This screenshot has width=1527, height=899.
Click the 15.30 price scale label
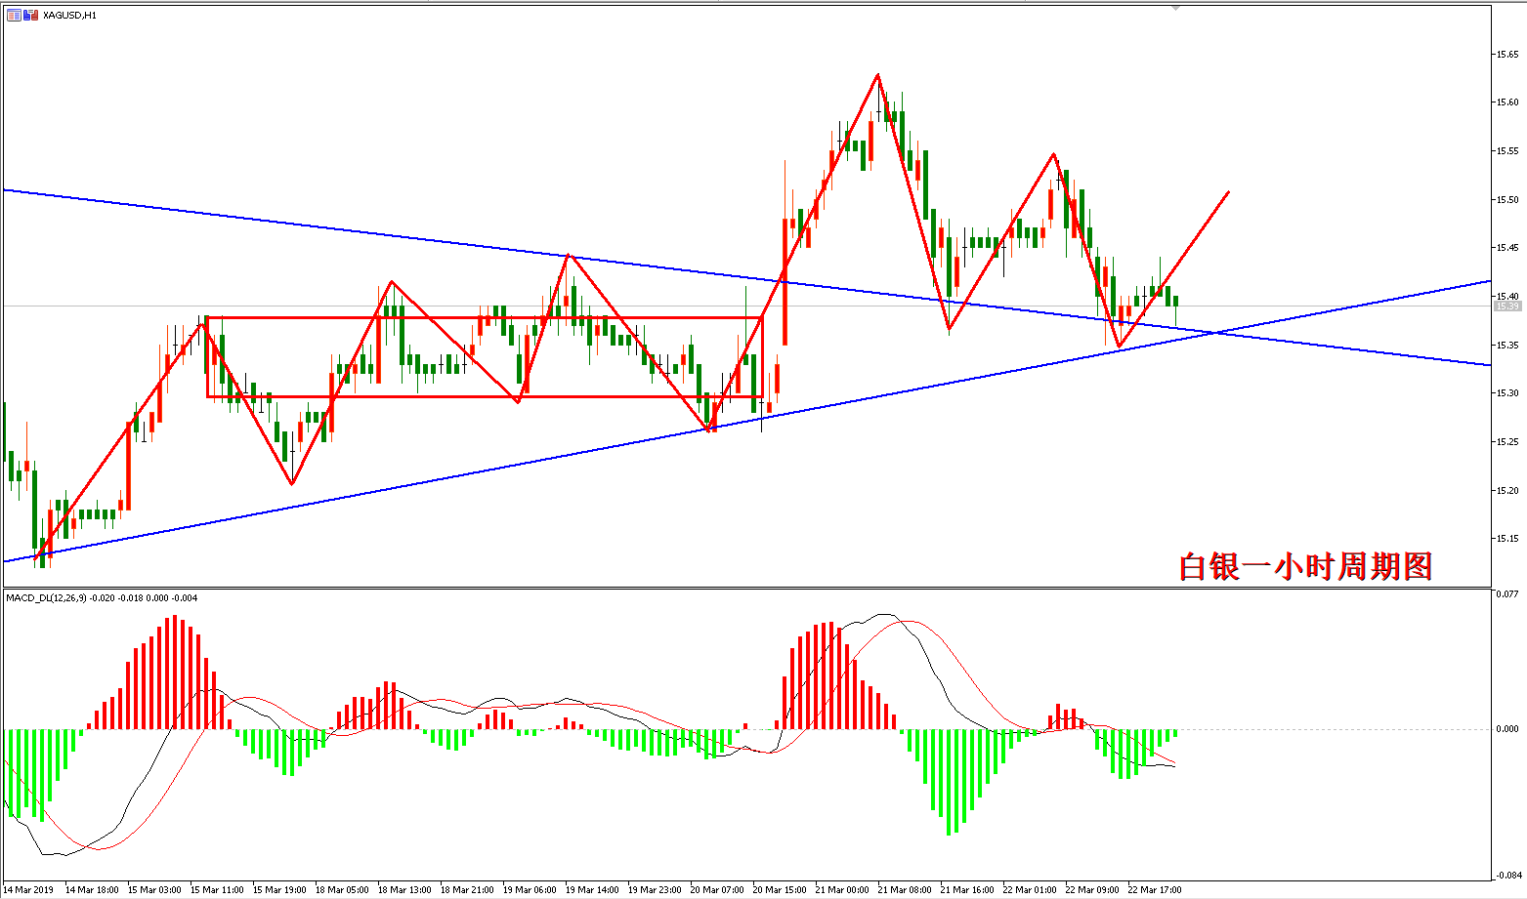(x=1507, y=393)
